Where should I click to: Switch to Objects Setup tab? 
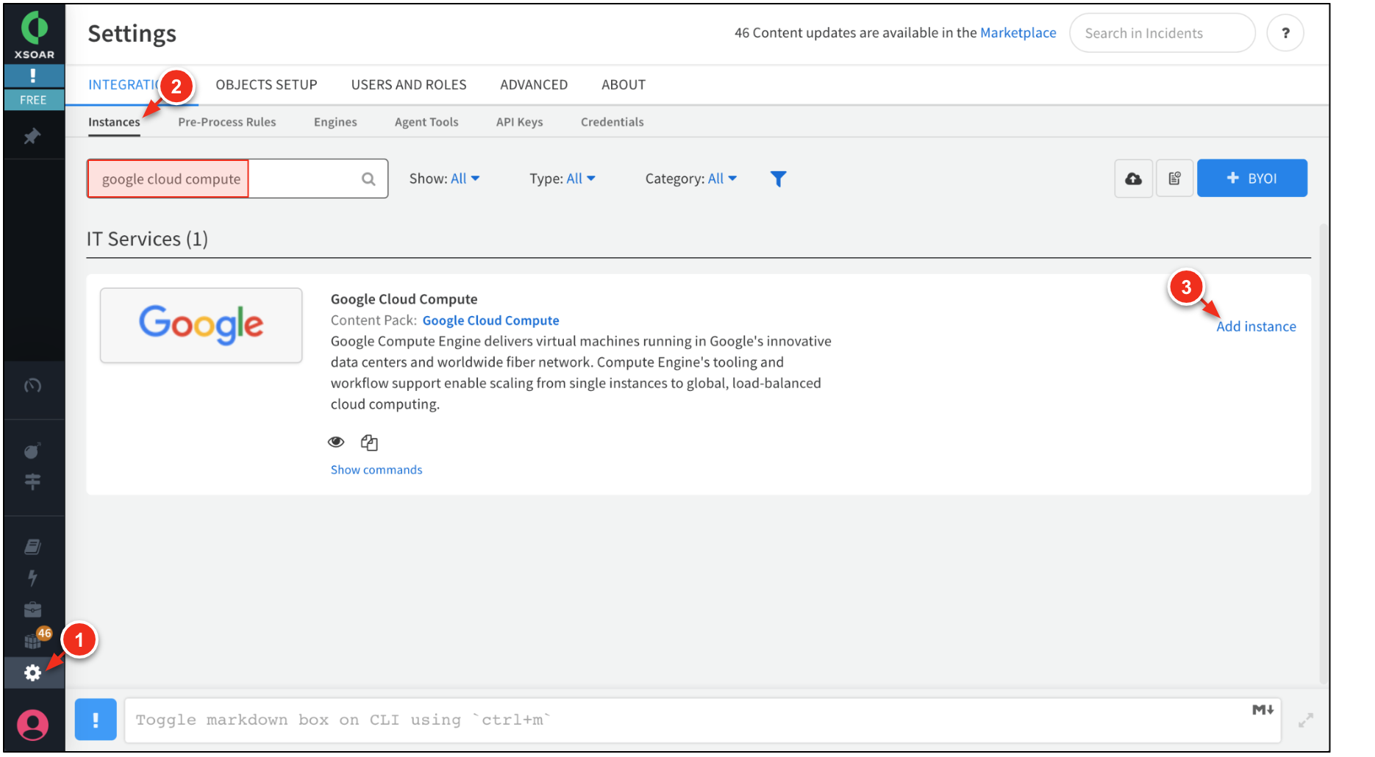click(266, 85)
